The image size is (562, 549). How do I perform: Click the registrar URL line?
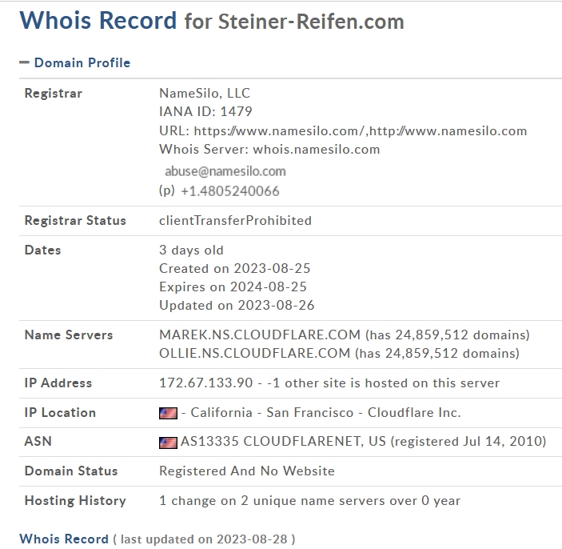coord(343,130)
